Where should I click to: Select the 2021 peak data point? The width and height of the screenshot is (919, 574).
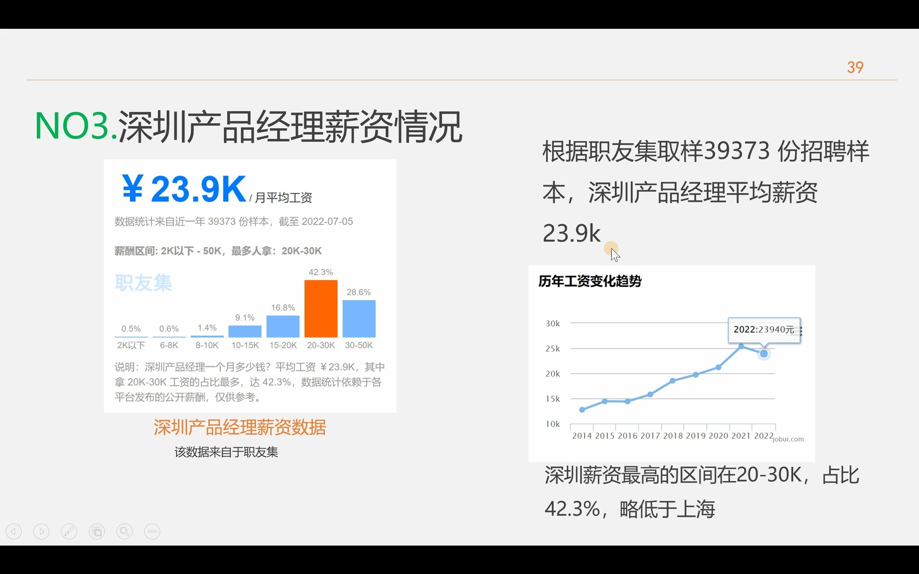741,346
